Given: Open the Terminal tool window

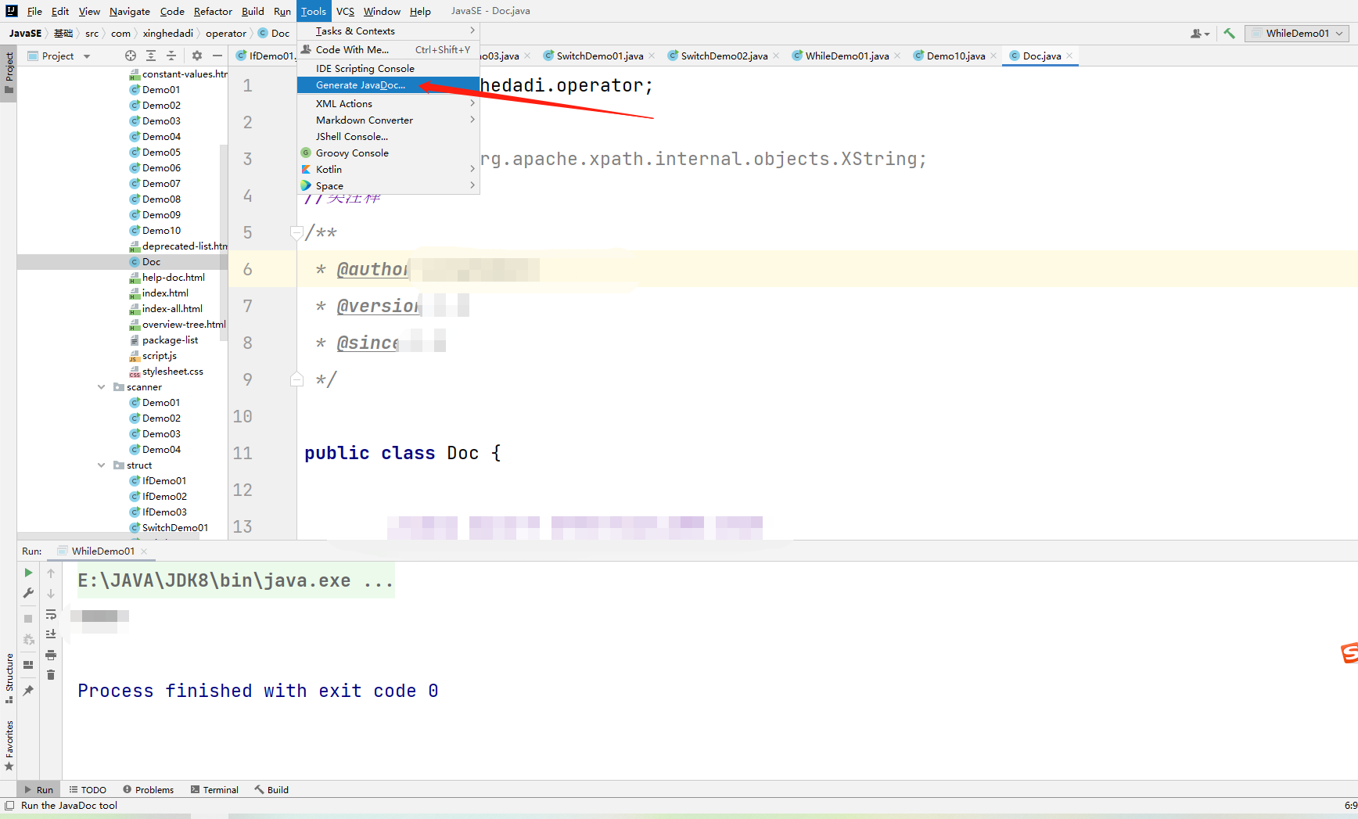Looking at the screenshot, I should (x=214, y=790).
